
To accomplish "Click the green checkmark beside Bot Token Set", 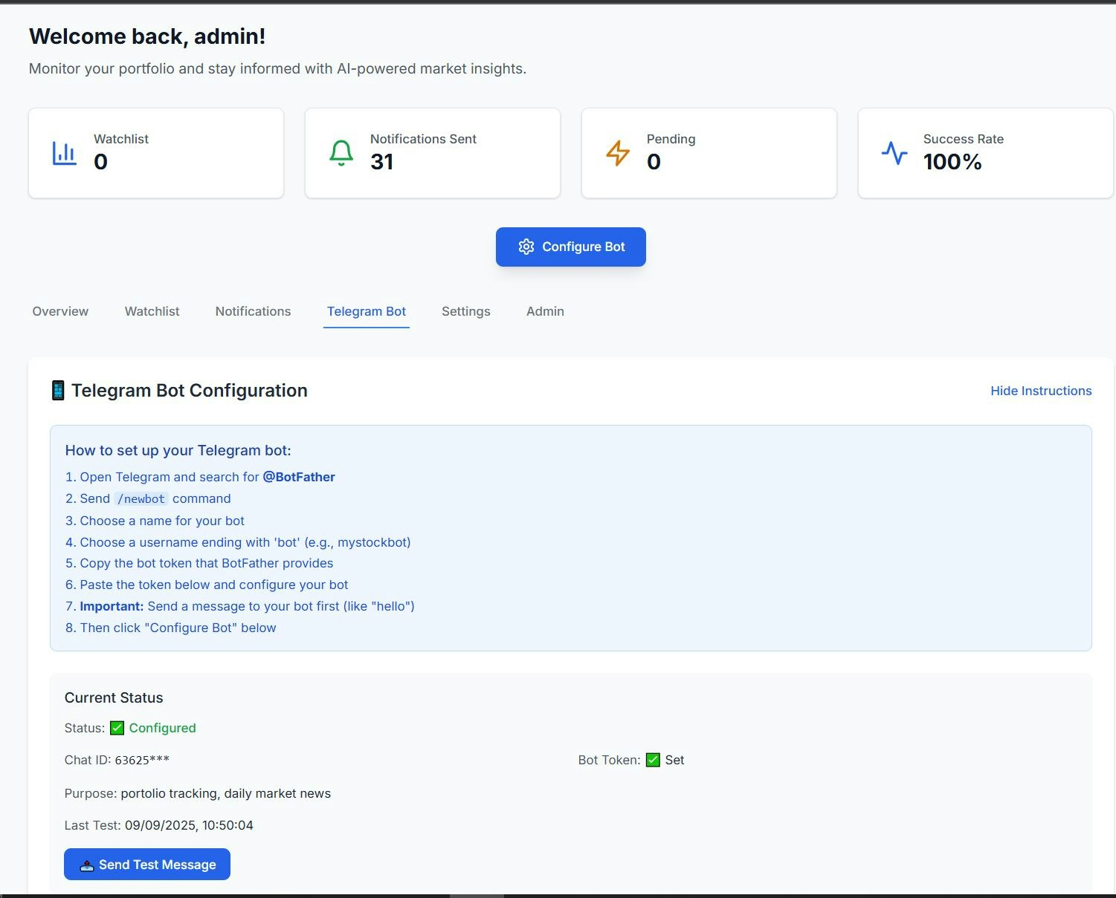I will 652,760.
